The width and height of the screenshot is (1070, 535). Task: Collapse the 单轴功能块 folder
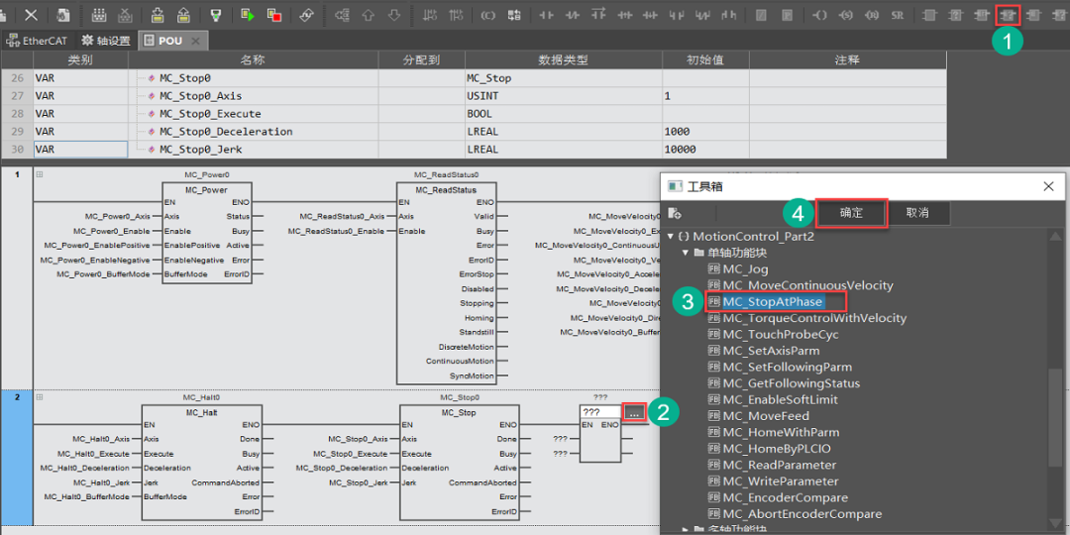pyautogui.click(x=685, y=253)
